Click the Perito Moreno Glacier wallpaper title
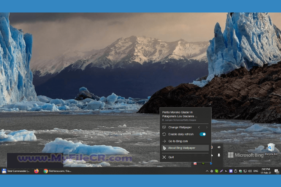 coord(180,114)
